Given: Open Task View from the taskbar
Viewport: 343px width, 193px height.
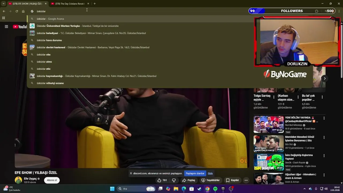Looking at the screenshot, I should tap(160, 189).
